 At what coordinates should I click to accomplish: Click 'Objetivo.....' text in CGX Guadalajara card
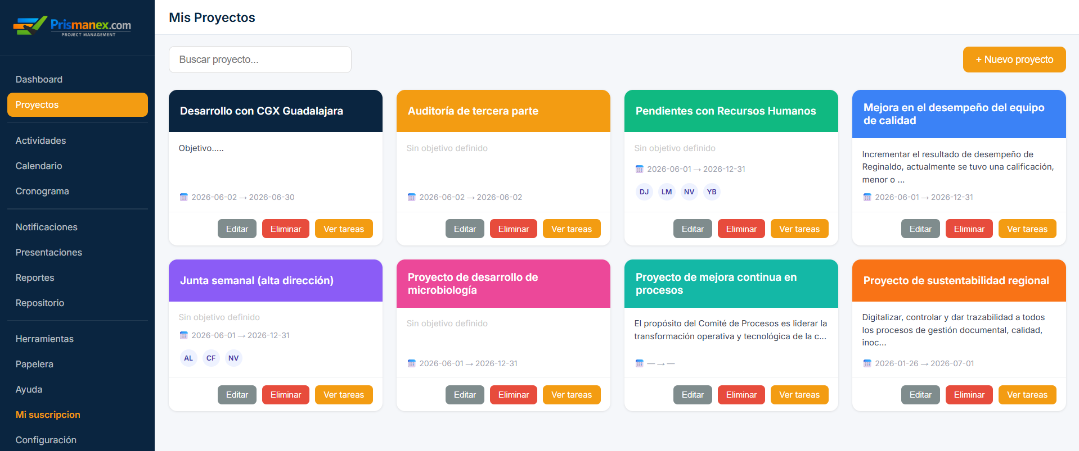click(201, 148)
